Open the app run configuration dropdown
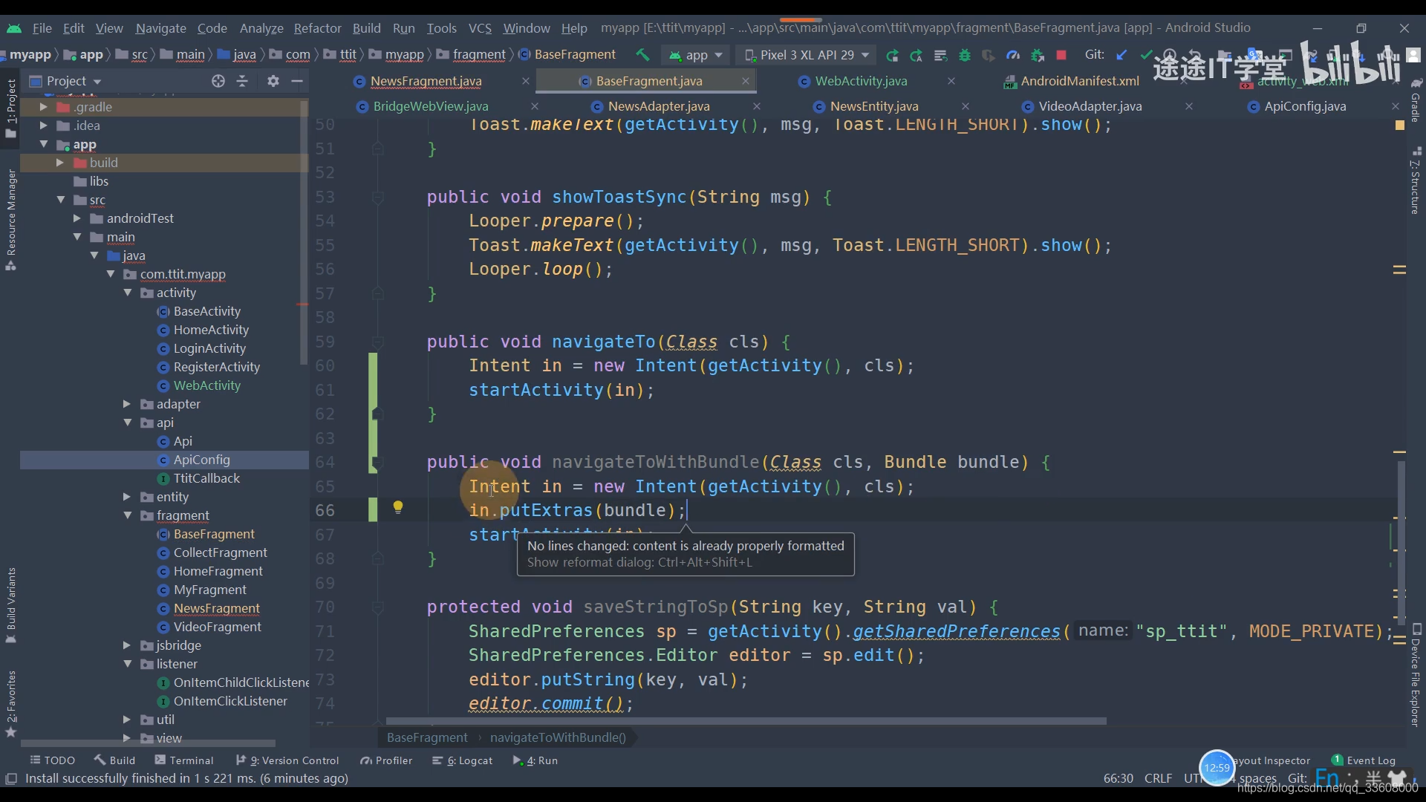Screen dimensions: 1426x802 click(696, 55)
